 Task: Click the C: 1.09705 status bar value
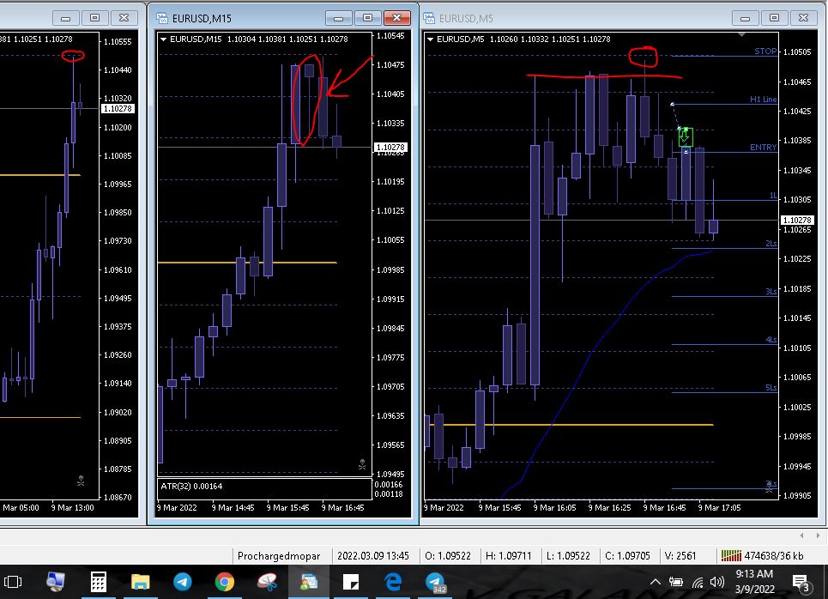(x=627, y=556)
